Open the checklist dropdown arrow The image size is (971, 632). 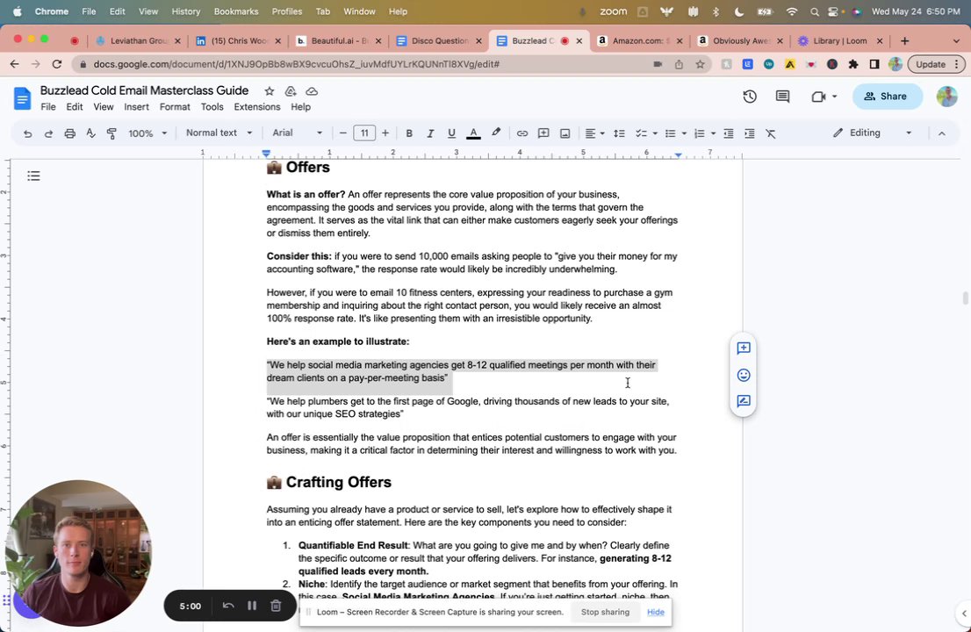click(655, 133)
